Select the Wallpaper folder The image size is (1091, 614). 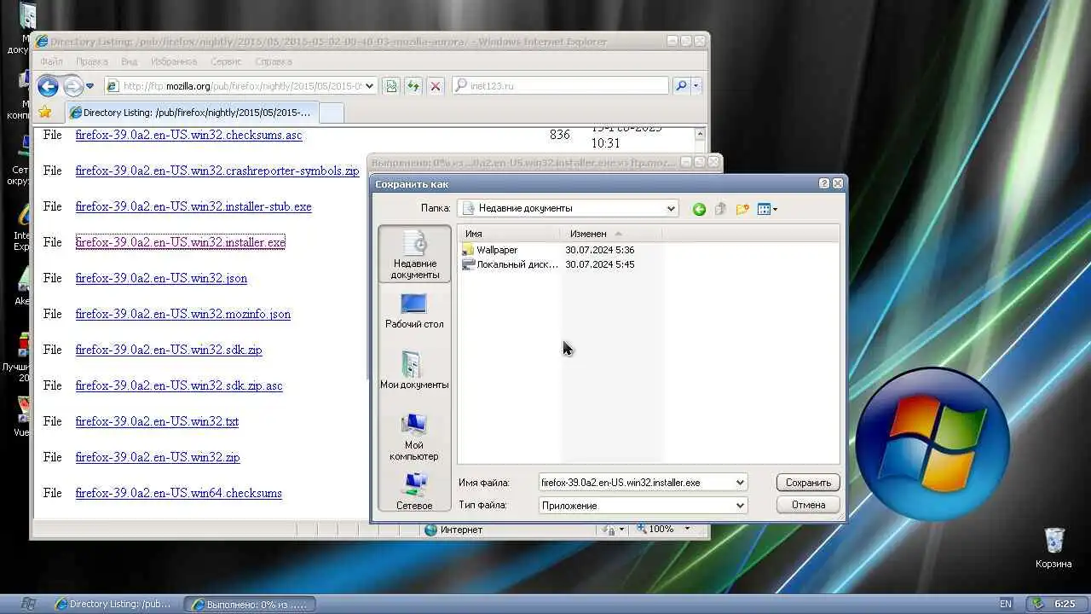(x=490, y=250)
